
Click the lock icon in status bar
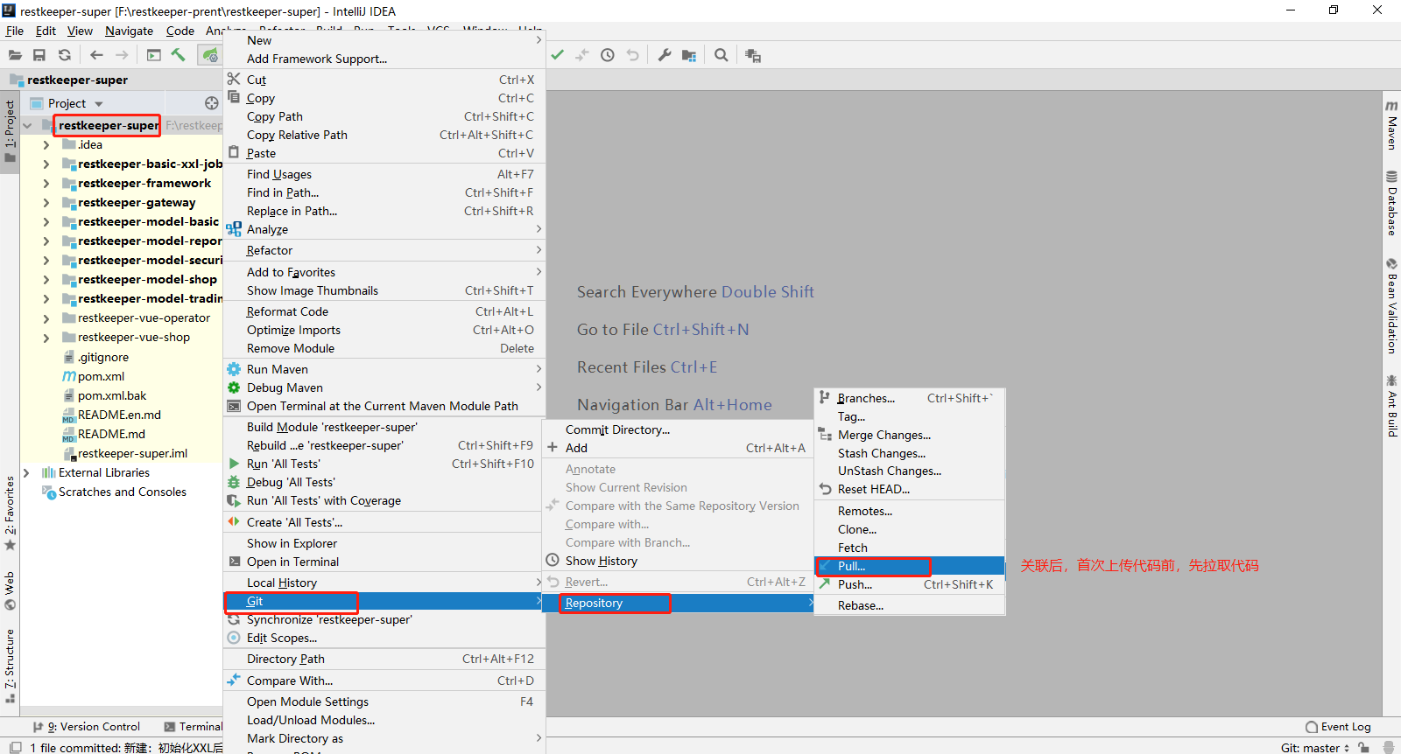[x=1363, y=748]
